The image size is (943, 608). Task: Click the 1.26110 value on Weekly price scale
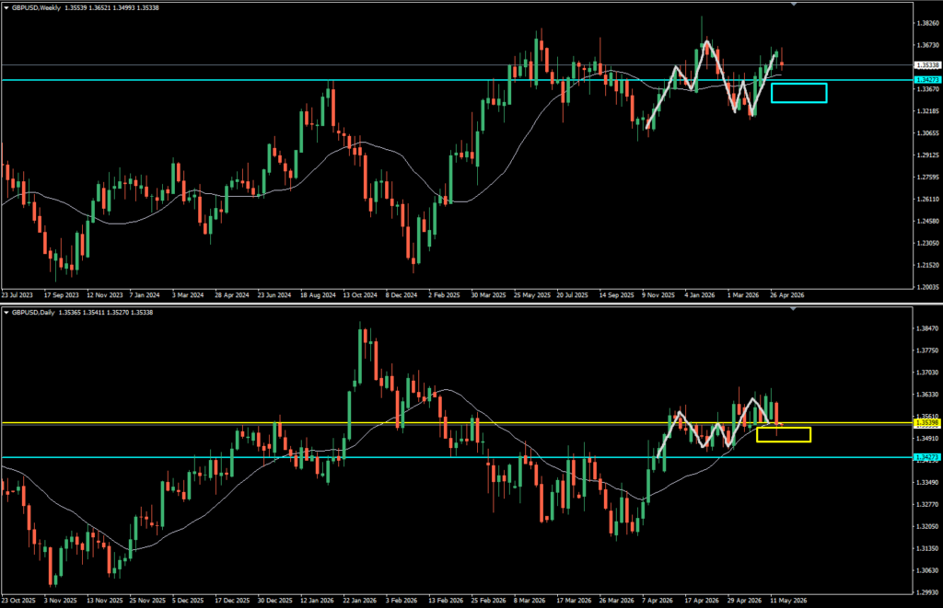pyautogui.click(x=927, y=199)
